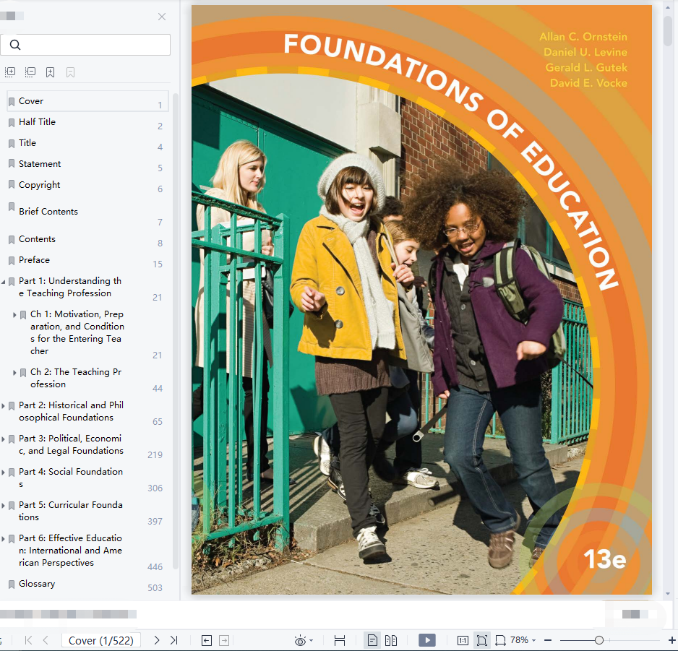Viewport: 678px width, 651px height.
Task: Select 'Ch 2: The Teaching Profession' bookmark text
Action: tap(76, 378)
